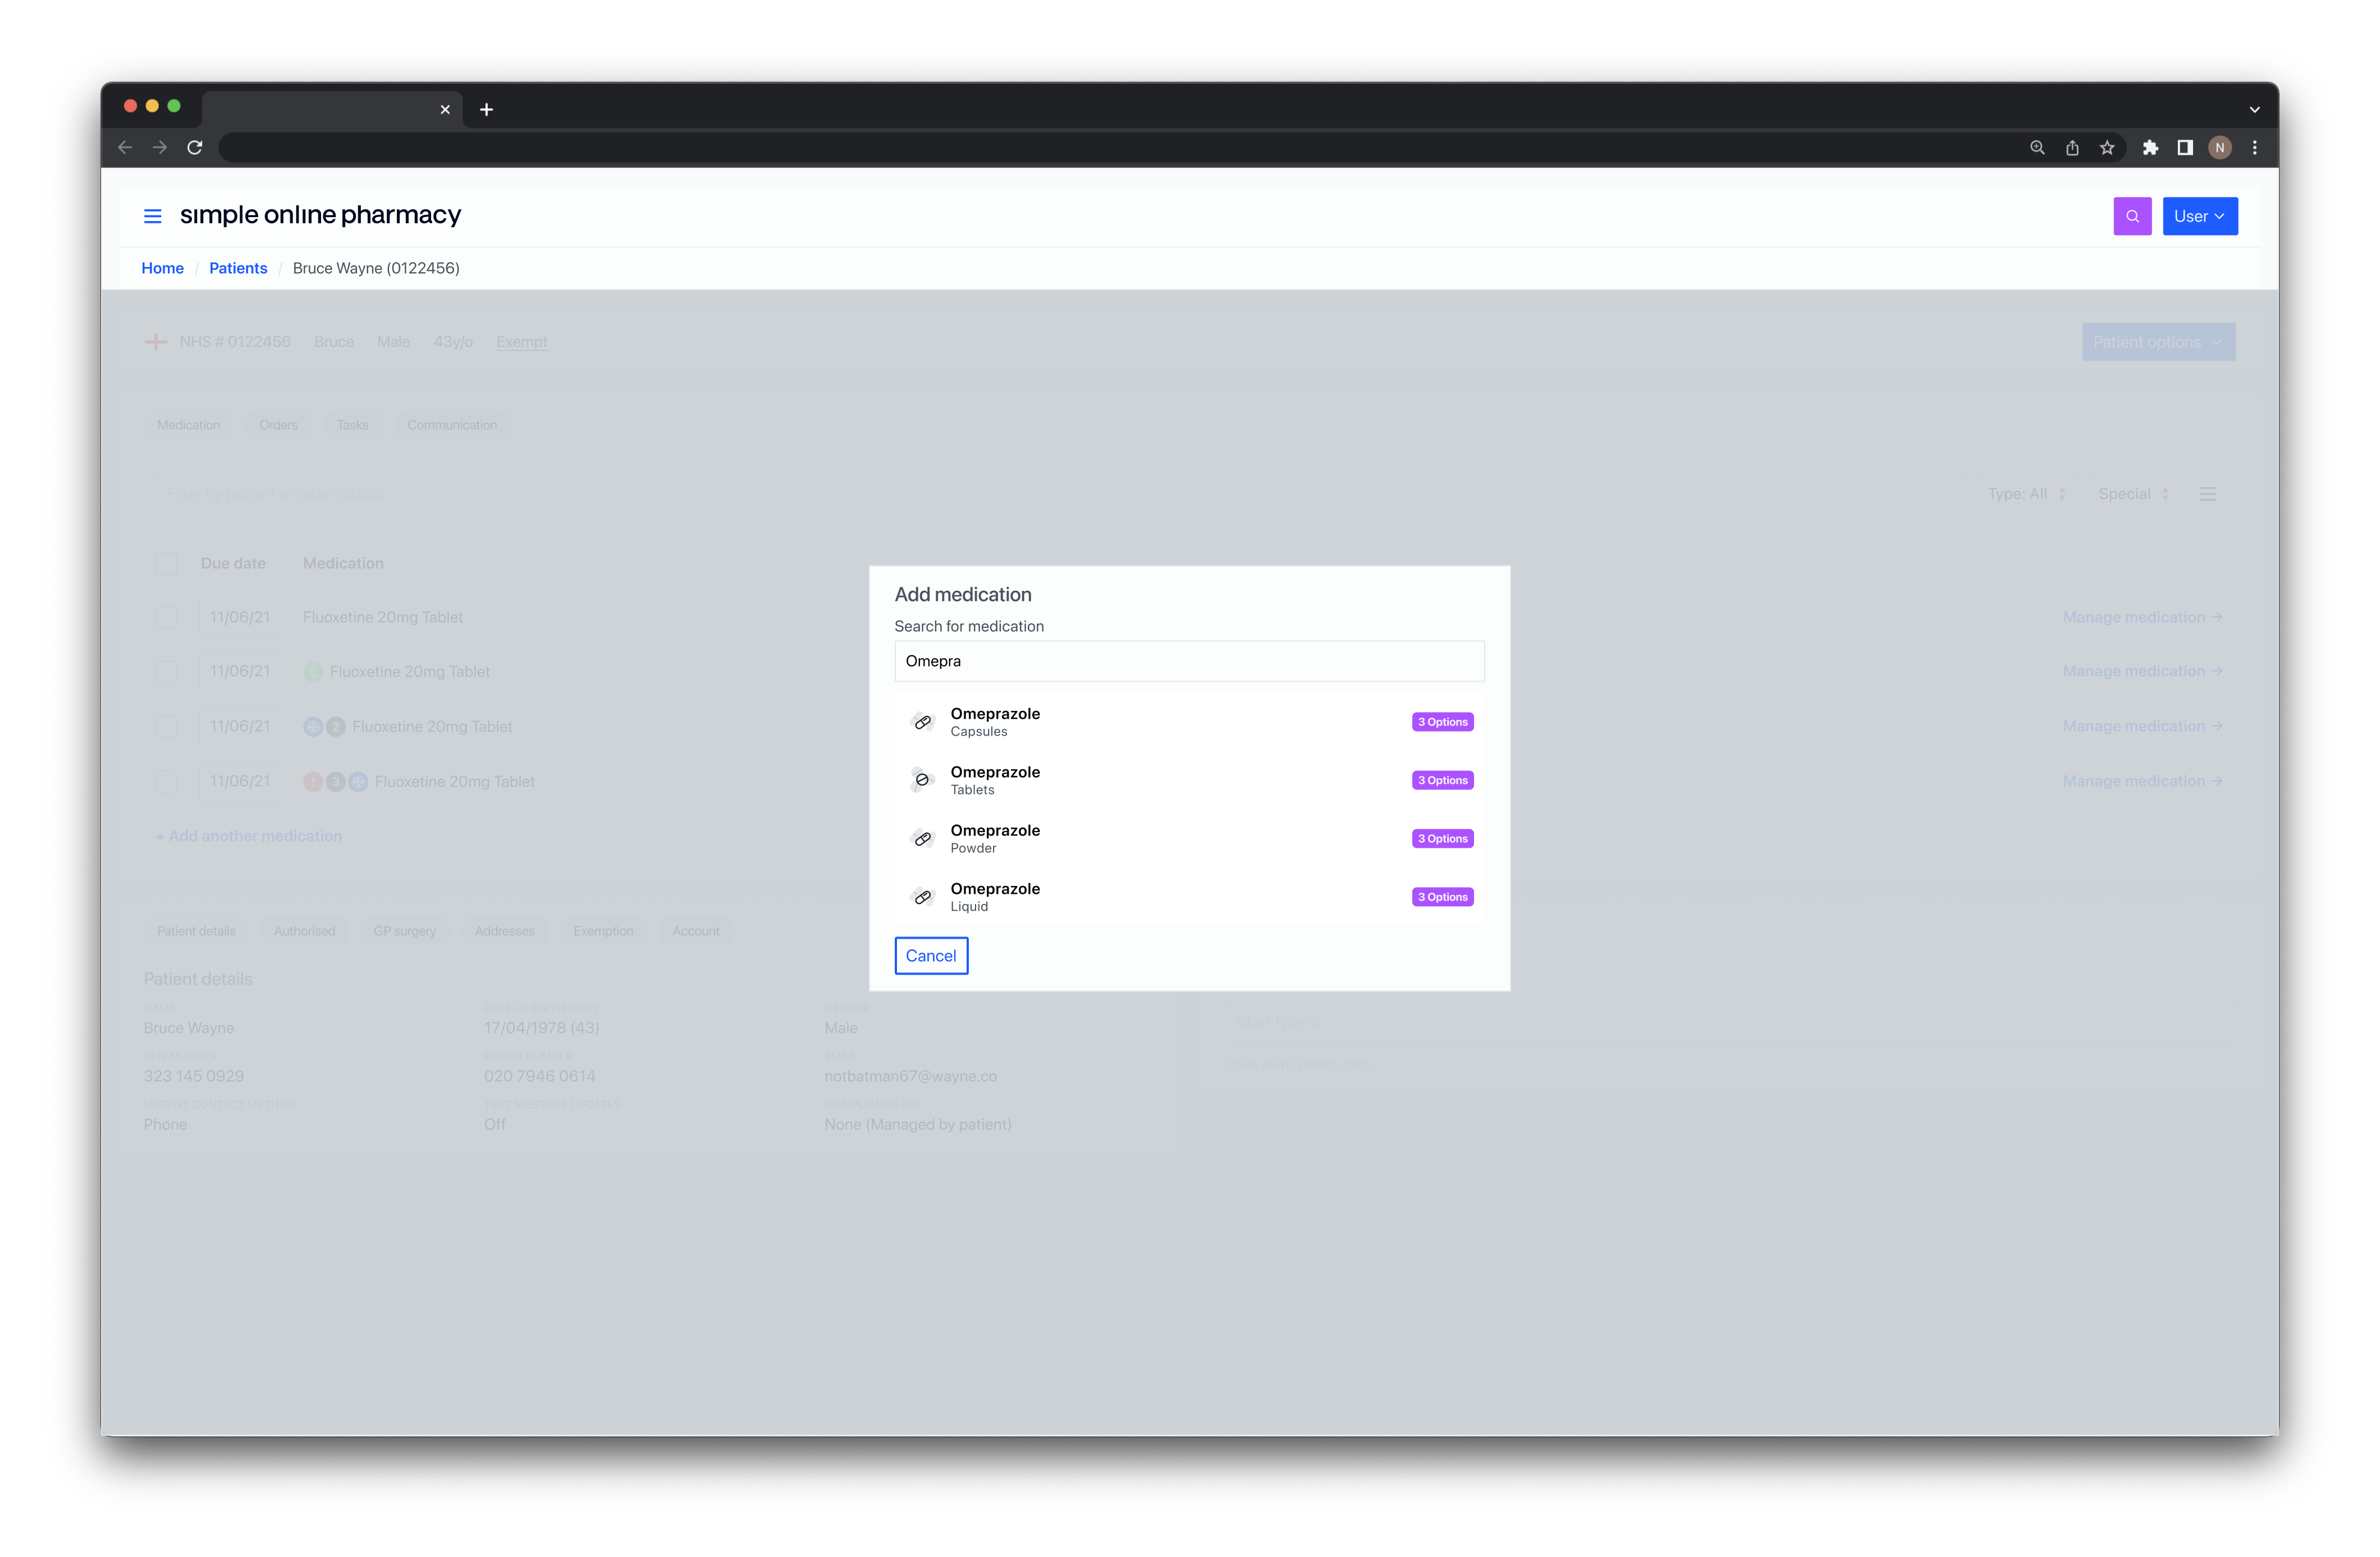Open the browser share icon

click(x=2072, y=148)
